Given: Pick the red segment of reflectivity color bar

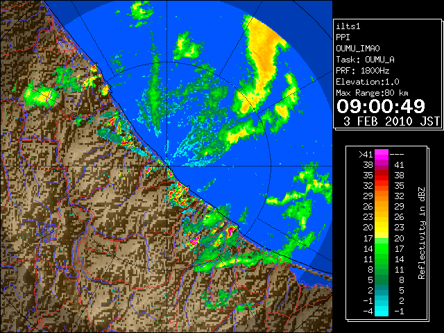Looking at the screenshot, I should tap(382, 176).
